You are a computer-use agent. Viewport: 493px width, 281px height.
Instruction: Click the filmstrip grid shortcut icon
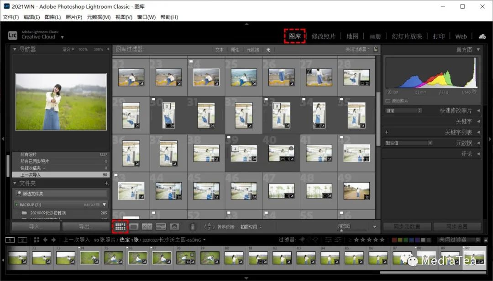[37, 240]
